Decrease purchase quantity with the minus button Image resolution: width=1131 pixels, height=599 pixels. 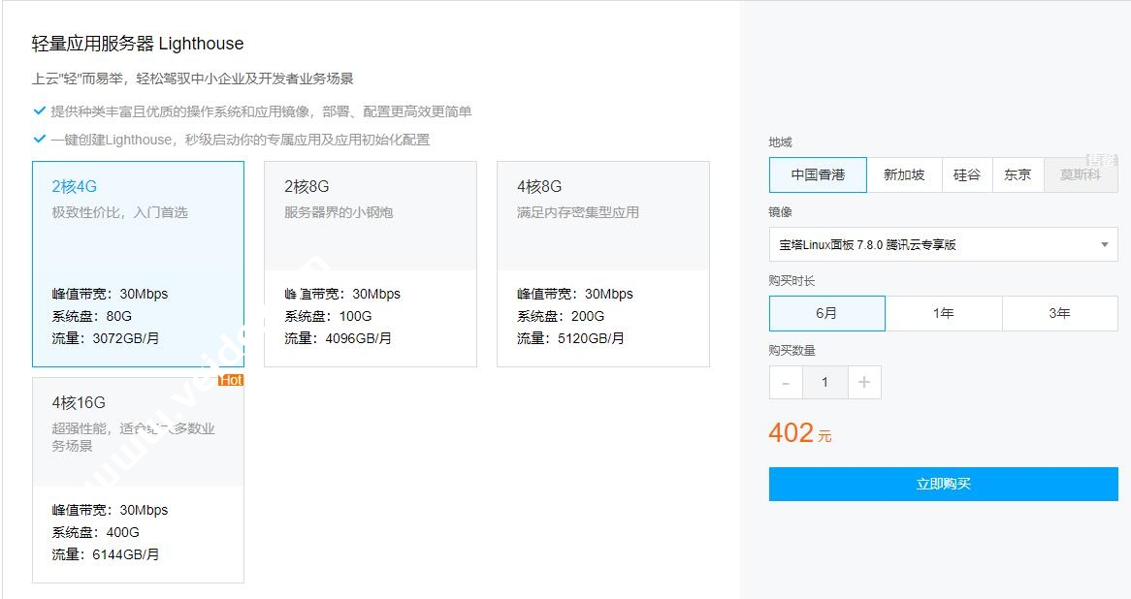coord(786,383)
